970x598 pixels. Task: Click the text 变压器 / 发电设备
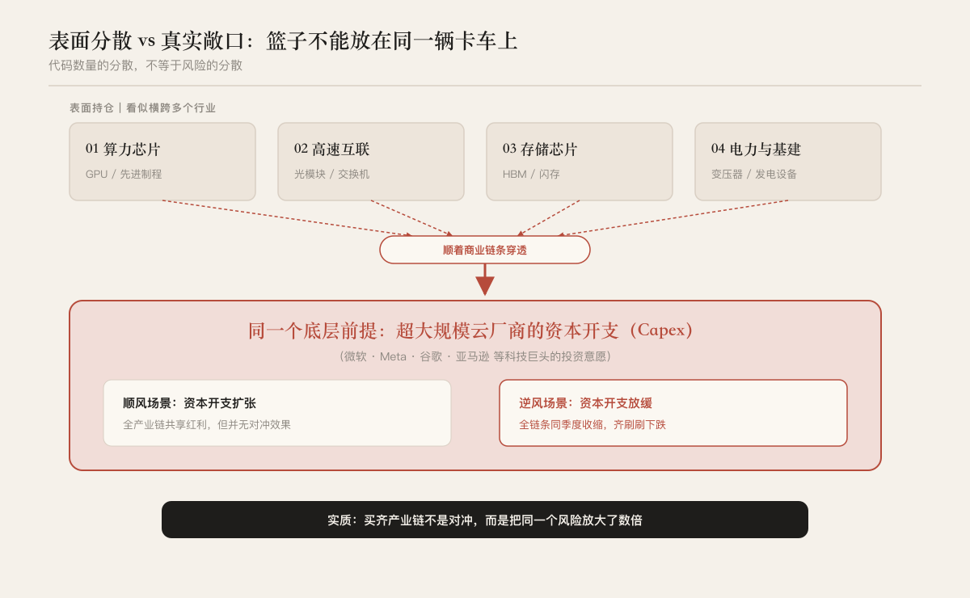[754, 174]
